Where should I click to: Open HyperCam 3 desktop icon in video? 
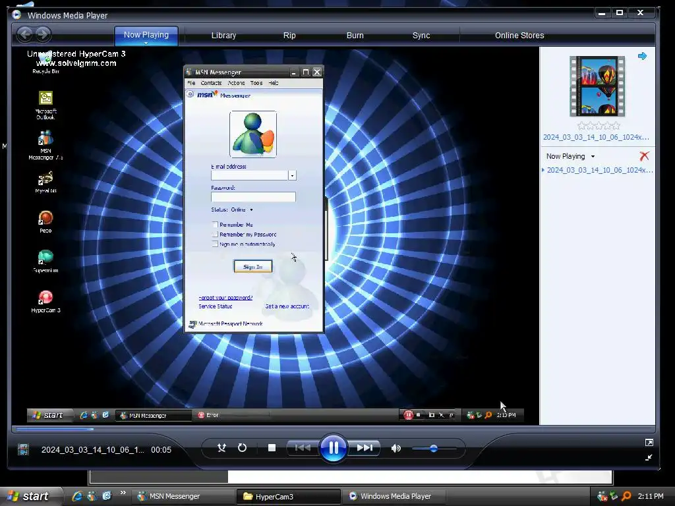click(x=45, y=301)
